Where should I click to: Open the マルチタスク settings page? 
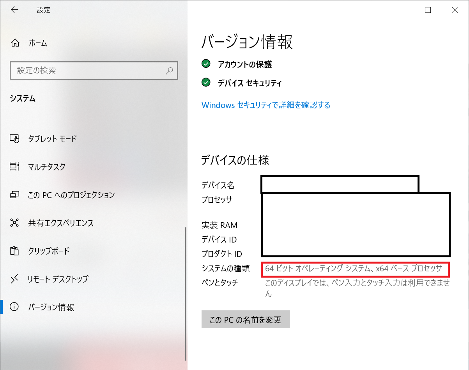pyautogui.click(x=47, y=167)
